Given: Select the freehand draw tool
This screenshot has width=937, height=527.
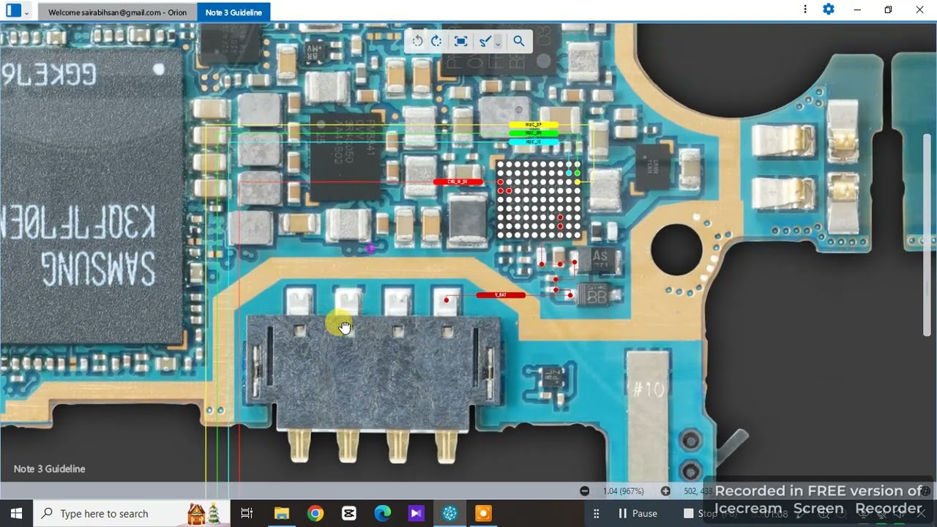Looking at the screenshot, I should coord(485,42).
